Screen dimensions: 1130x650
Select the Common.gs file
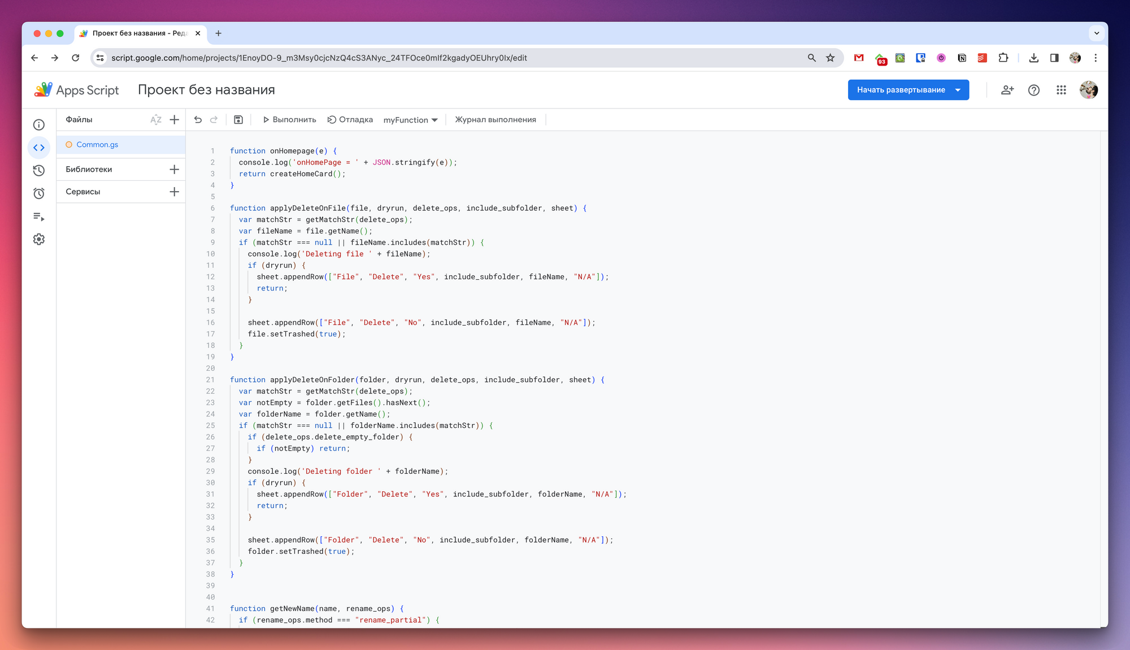tap(97, 145)
